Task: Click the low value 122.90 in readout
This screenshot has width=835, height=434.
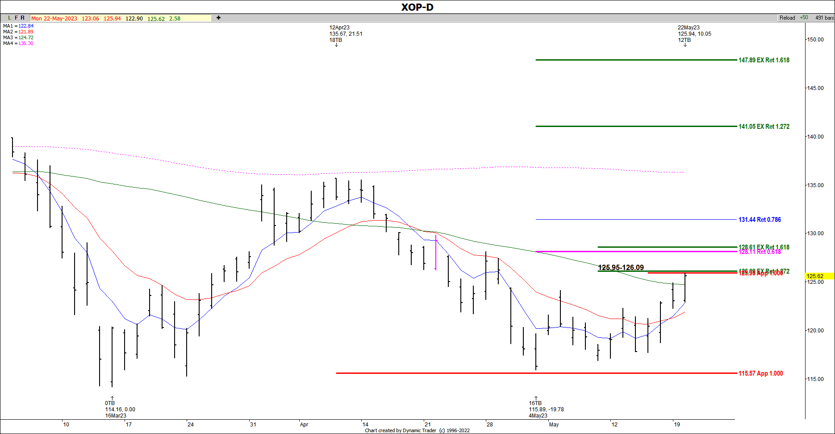Action: click(x=134, y=19)
